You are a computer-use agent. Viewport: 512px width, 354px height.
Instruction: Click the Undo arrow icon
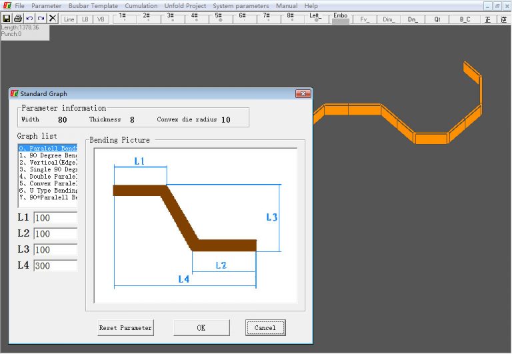pos(29,19)
